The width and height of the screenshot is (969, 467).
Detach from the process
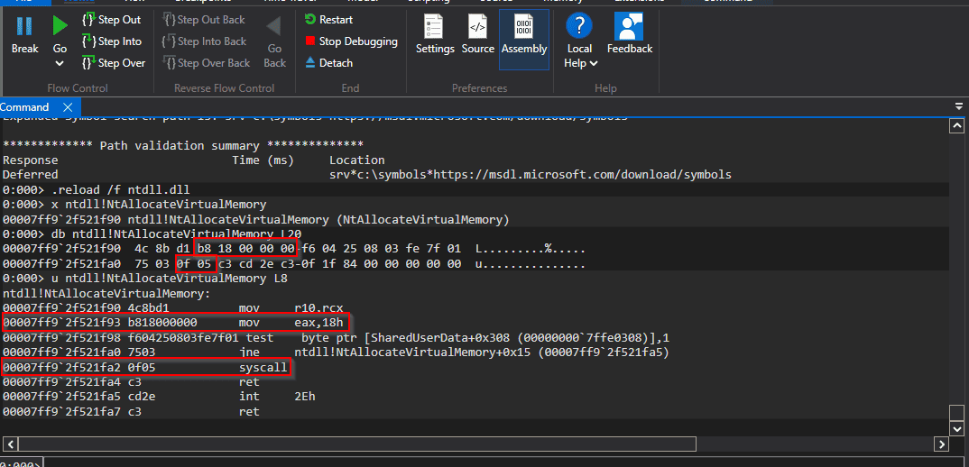328,63
